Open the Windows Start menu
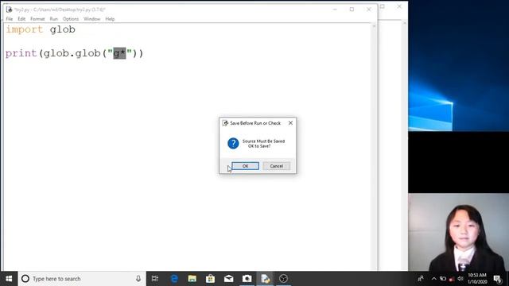Image resolution: width=509 pixels, height=286 pixels. (x=9, y=279)
